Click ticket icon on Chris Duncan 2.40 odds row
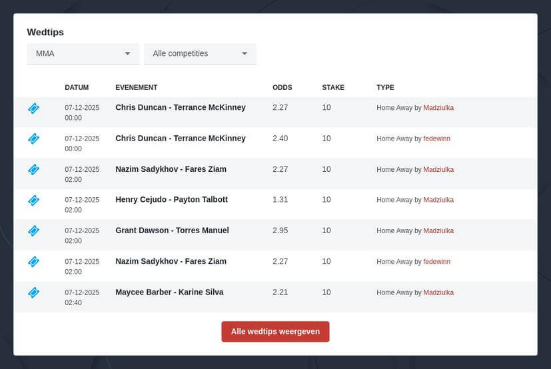551x369 pixels. 34,139
